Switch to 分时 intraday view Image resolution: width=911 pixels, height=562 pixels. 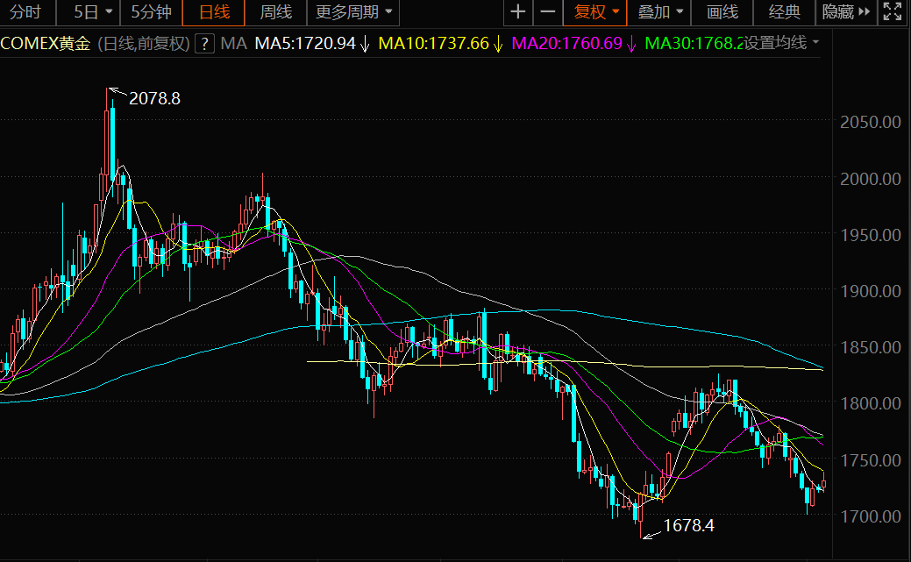click(x=25, y=12)
